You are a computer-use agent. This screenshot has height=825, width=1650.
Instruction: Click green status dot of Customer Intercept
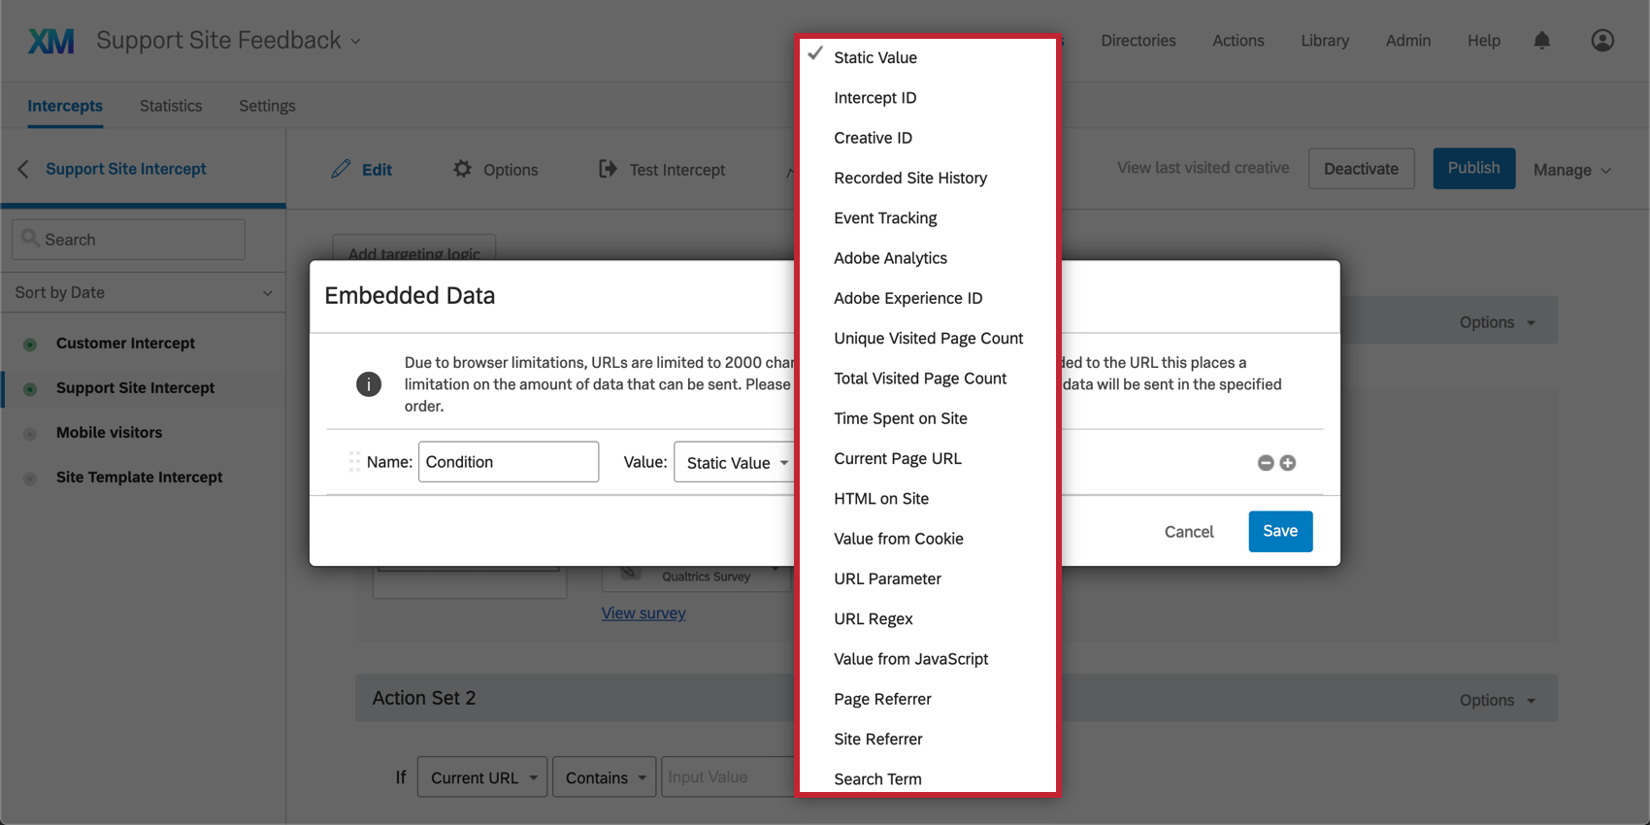pos(30,345)
